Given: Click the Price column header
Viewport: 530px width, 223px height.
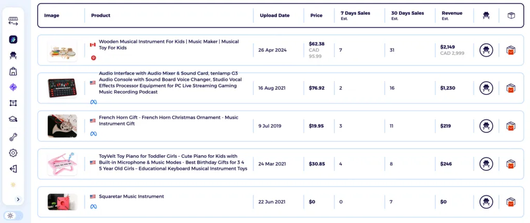Looking at the screenshot, I should [x=316, y=15].
